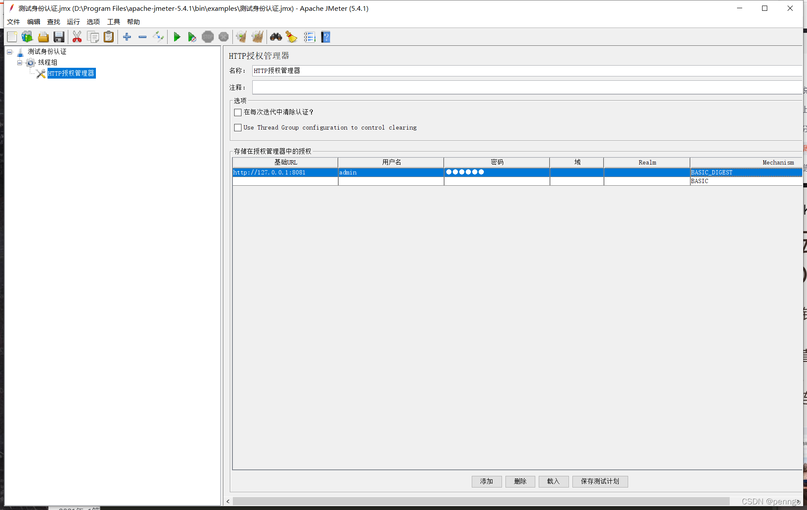Click the 载入 button
Viewport: 807px width, 510px height.
coord(553,481)
